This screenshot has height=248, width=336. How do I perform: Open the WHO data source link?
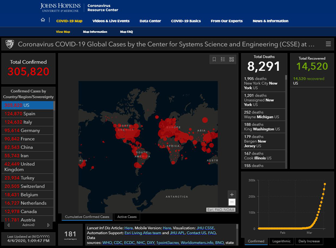[107, 243]
